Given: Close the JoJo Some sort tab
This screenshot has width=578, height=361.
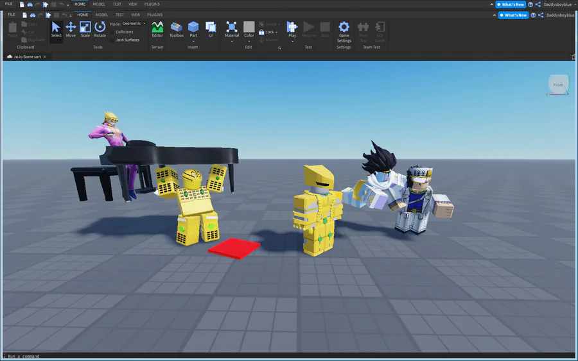Looking at the screenshot, I should click(x=45, y=57).
